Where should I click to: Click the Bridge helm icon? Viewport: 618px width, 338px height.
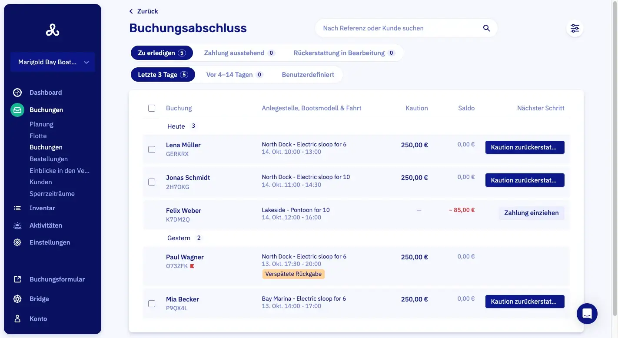[x=17, y=299]
